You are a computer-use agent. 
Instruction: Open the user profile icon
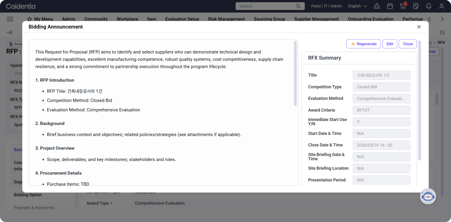(x=441, y=6)
